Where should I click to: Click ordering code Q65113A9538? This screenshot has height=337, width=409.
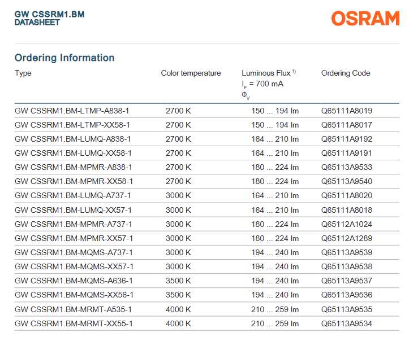click(x=347, y=266)
